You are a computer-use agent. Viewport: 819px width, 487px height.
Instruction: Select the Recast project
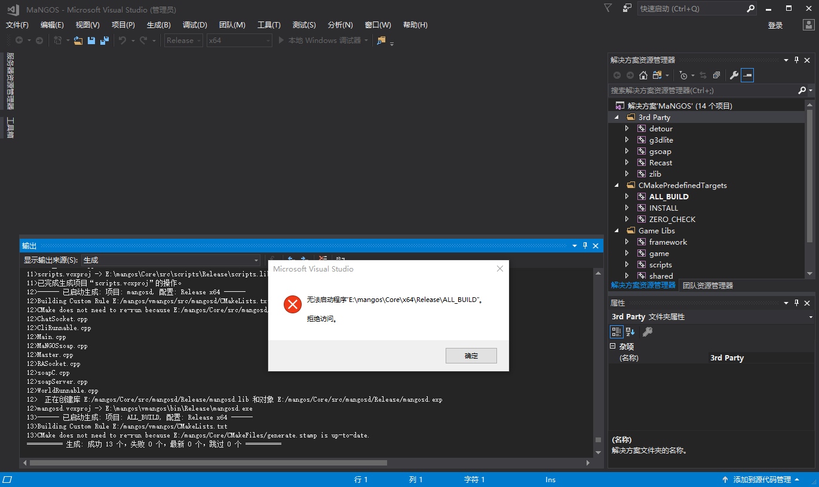[661, 163]
